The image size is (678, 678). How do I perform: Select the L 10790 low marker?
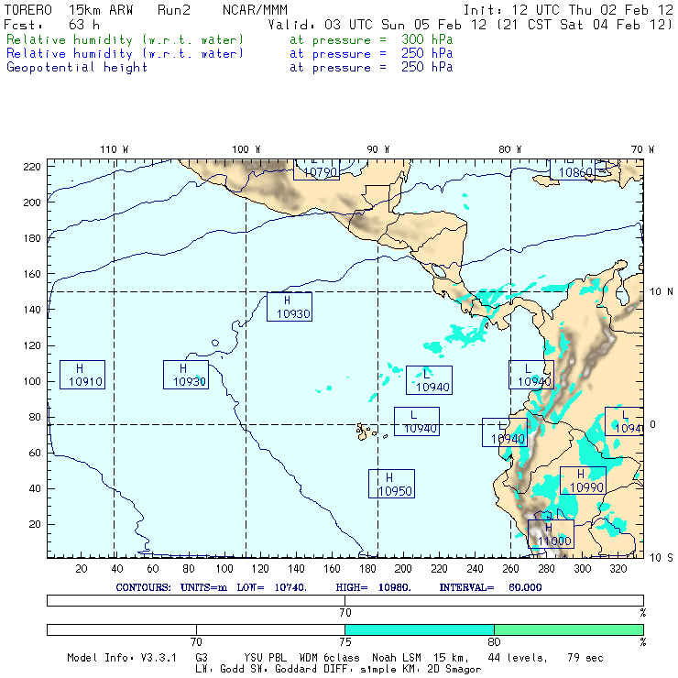point(316,169)
